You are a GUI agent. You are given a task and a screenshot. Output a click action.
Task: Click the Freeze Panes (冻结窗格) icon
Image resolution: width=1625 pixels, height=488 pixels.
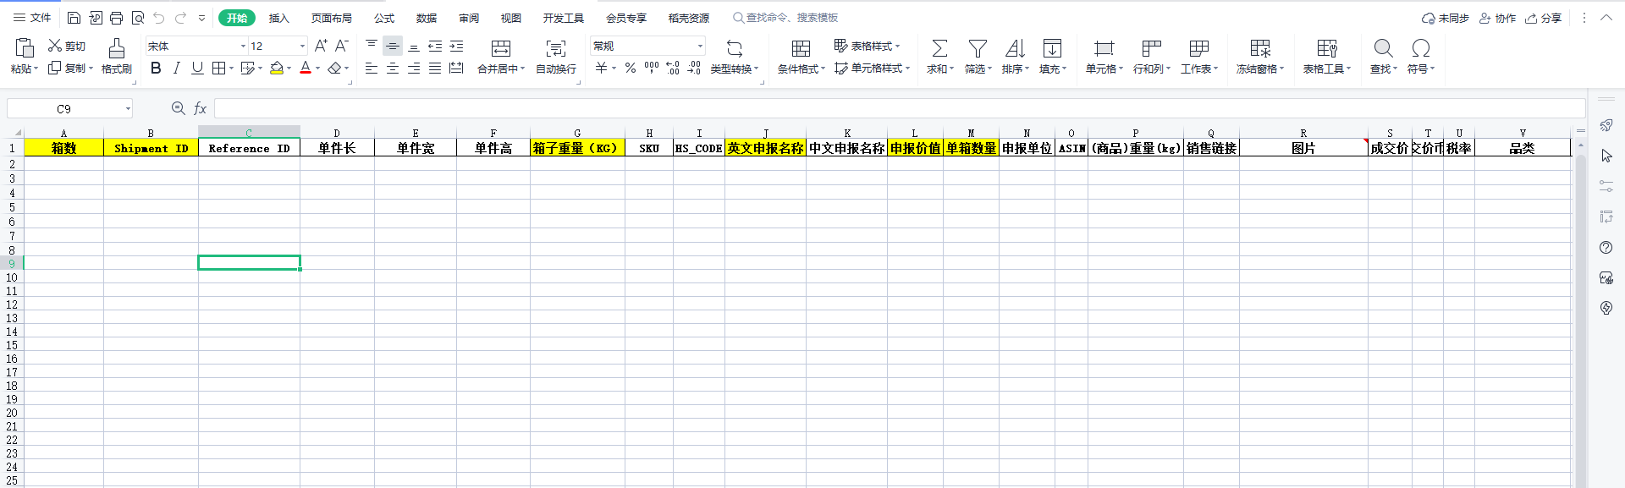click(1260, 48)
